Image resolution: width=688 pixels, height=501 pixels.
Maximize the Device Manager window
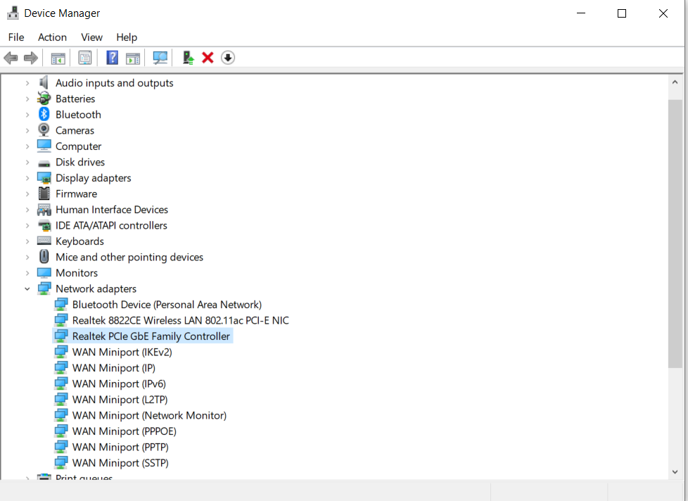(x=622, y=13)
